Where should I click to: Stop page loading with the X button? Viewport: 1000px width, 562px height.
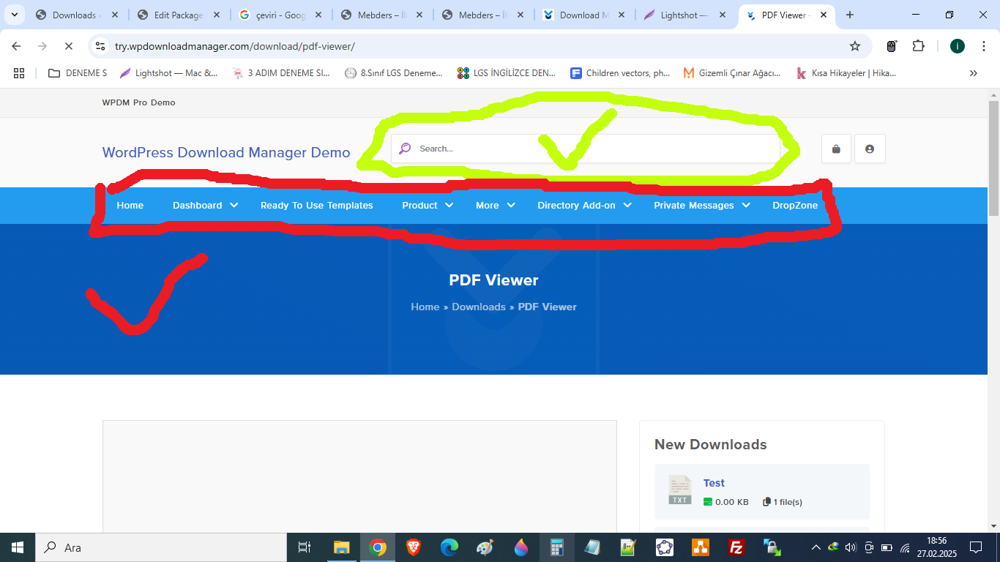tap(68, 46)
